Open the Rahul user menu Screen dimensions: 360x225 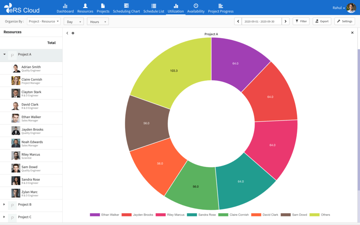click(339, 8)
